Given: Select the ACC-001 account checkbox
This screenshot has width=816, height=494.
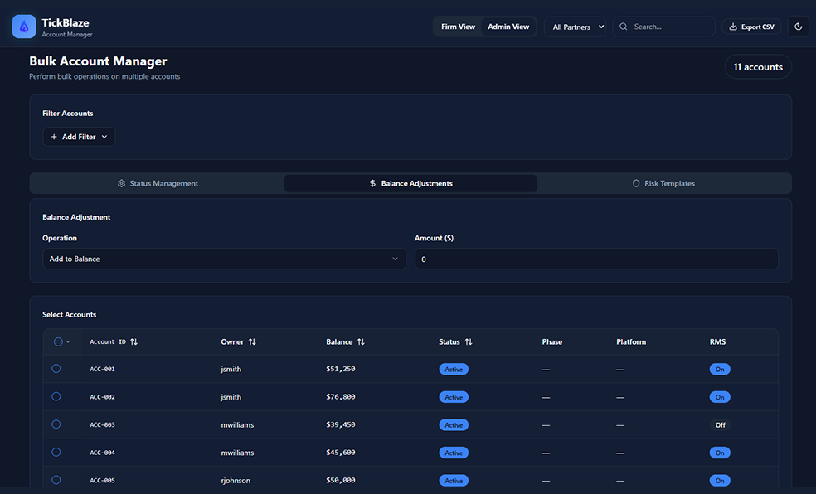Looking at the screenshot, I should (56, 369).
